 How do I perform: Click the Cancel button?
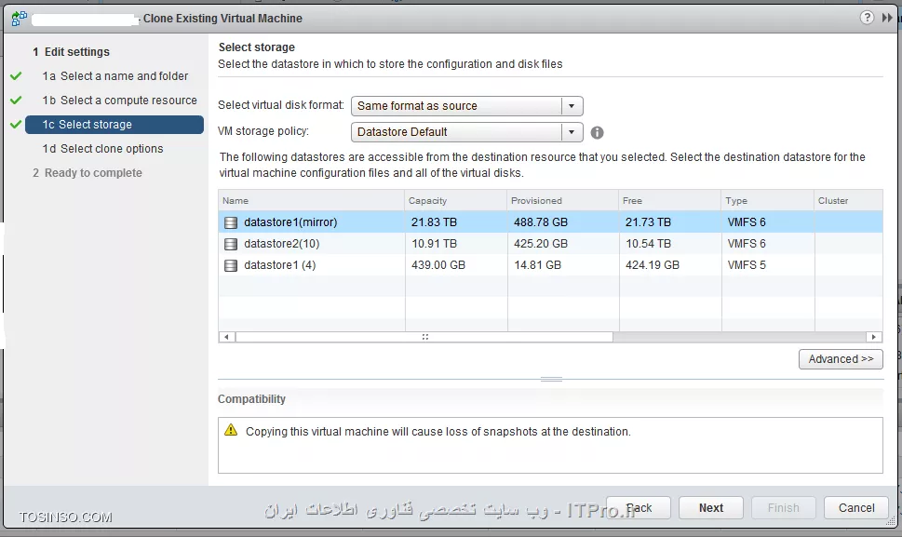tap(856, 507)
